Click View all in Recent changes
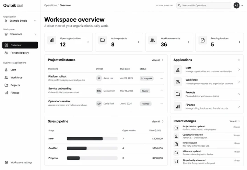The image size is (247, 170). [x=235, y=121]
